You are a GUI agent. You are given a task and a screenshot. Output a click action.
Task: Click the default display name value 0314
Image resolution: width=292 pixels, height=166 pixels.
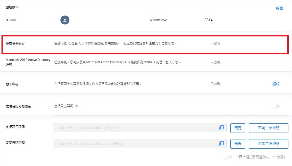[x=209, y=20]
